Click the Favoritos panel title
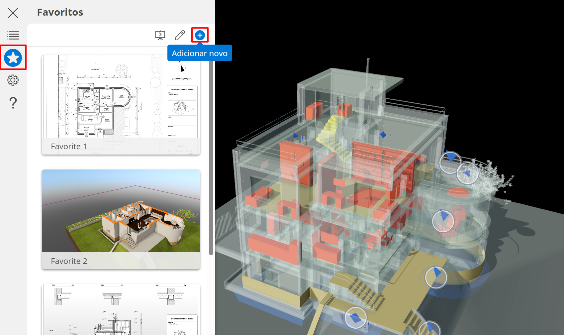 [x=60, y=12]
